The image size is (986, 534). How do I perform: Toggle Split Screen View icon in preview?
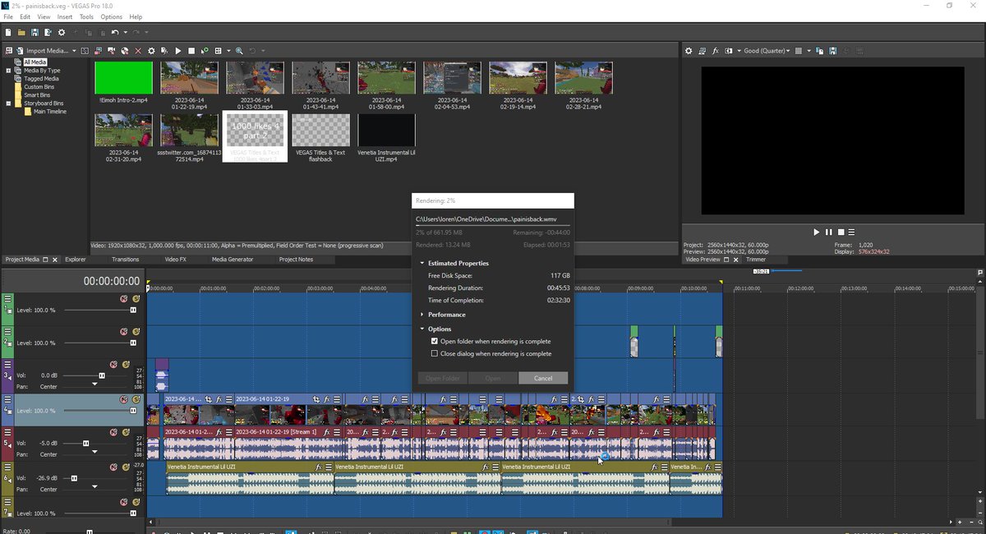(x=729, y=51)
